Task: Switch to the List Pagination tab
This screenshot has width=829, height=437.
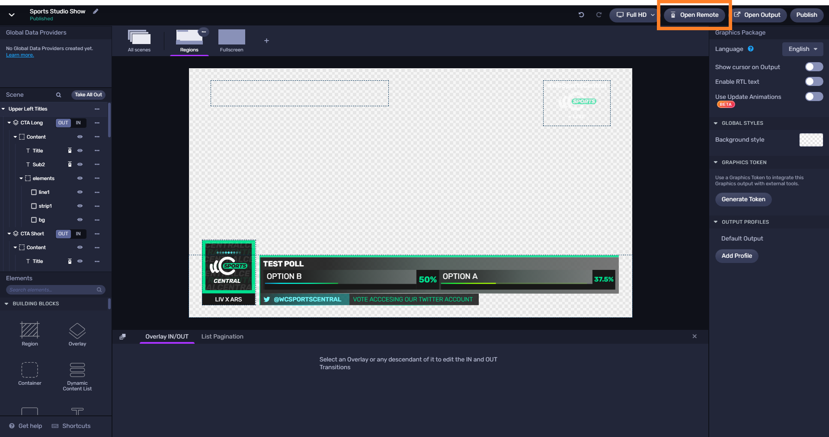Action: [x=222, y=336]
